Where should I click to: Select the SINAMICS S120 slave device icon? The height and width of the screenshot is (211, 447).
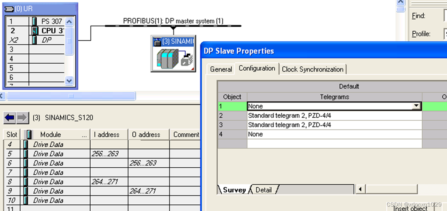pos(173,54)
